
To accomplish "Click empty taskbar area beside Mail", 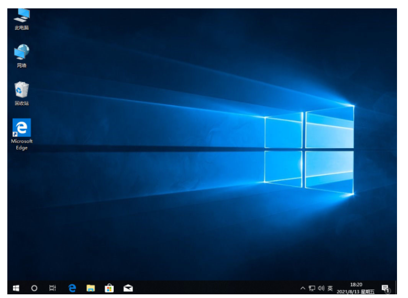I will 209,288.
